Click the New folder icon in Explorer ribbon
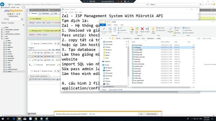Viewport: 216px width, 121px height. coord(153,29)
